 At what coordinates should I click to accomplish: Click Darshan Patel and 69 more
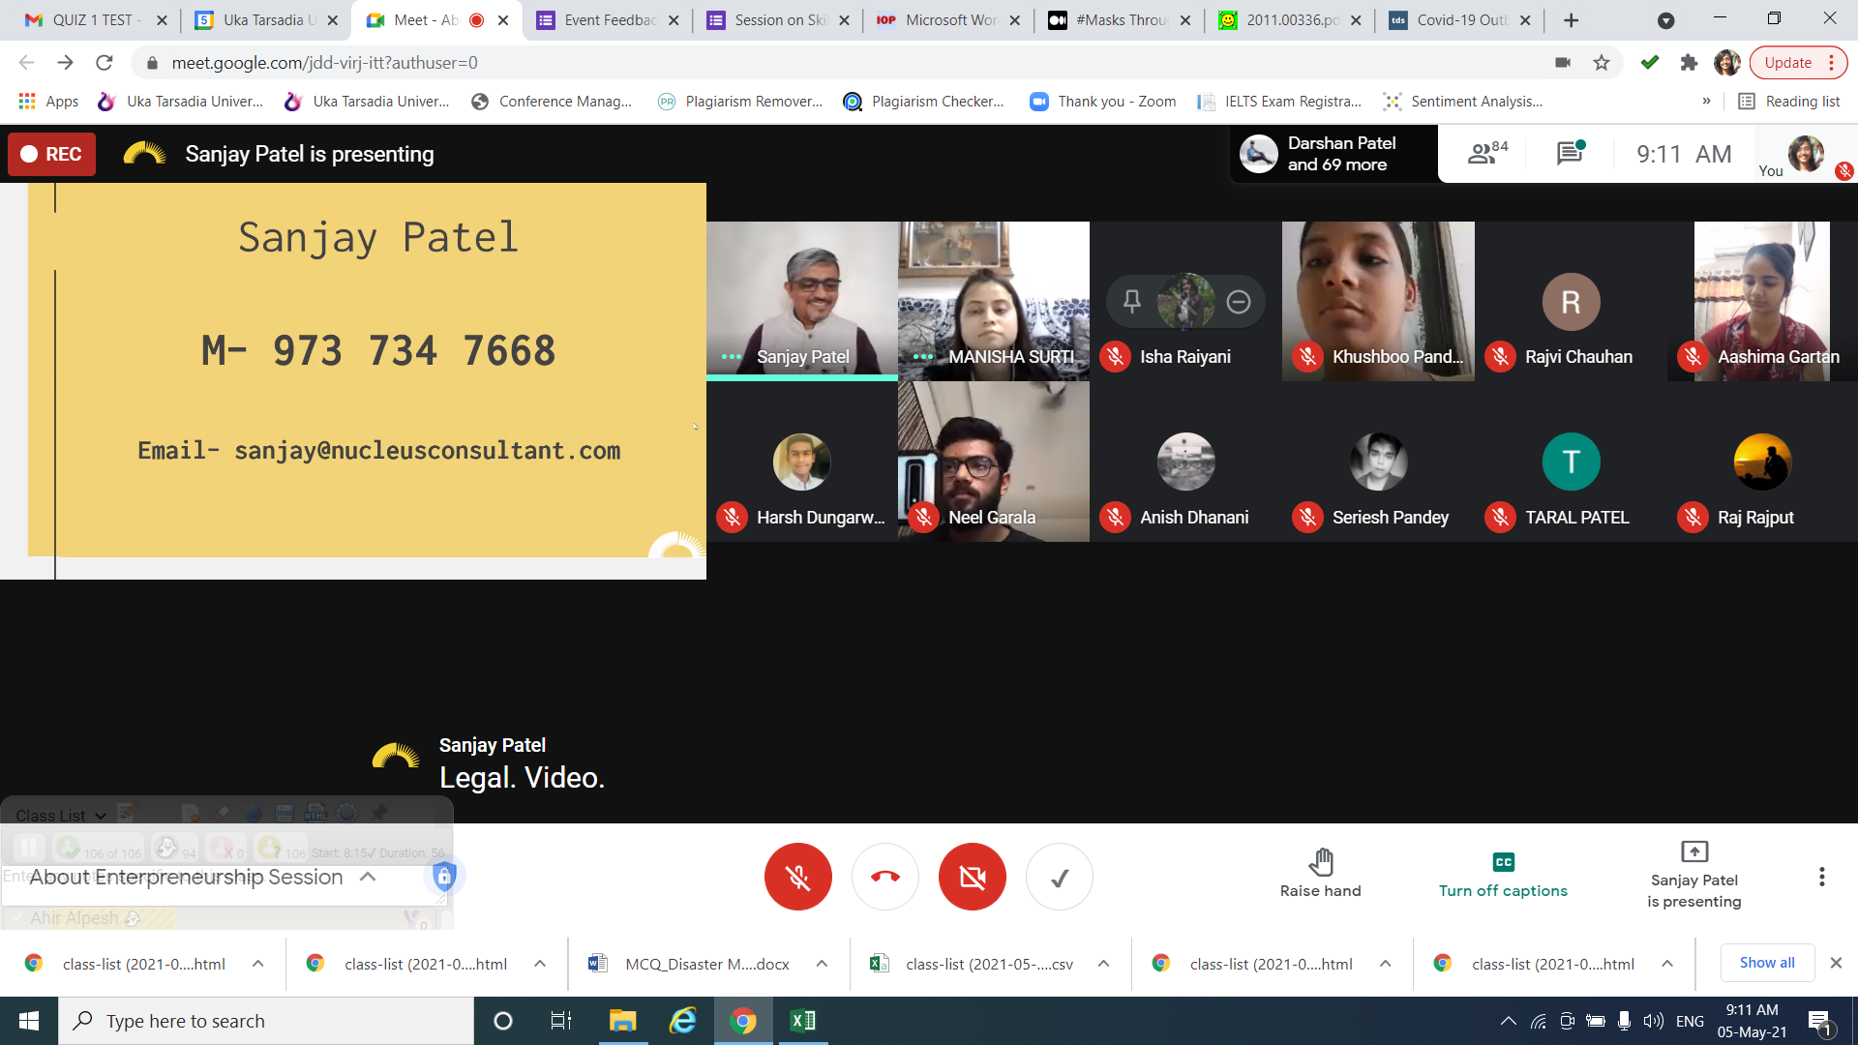pyautogui.click(x=1334, y=153)
